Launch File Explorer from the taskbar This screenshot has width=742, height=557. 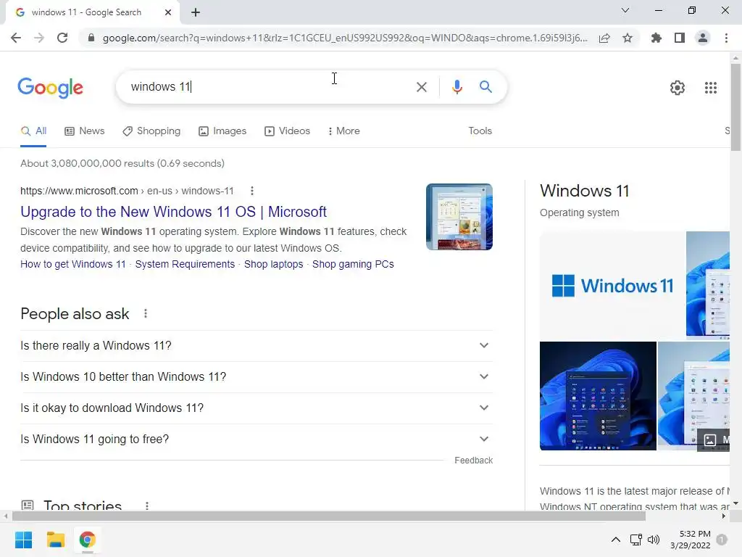55,540
